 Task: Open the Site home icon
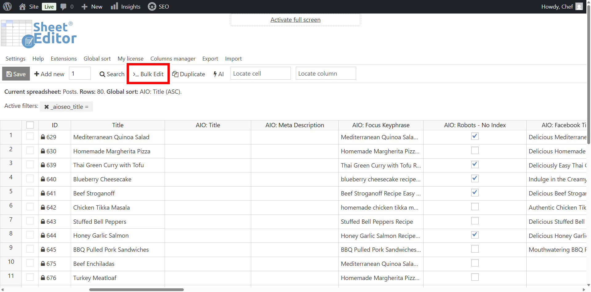22,6
